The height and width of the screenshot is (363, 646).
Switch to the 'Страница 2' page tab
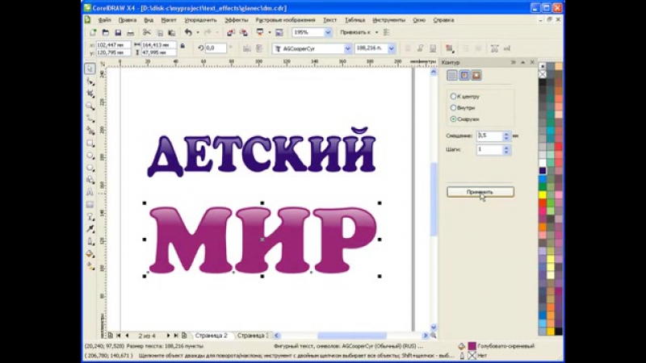pyautogui.click(x=210, y=335)
